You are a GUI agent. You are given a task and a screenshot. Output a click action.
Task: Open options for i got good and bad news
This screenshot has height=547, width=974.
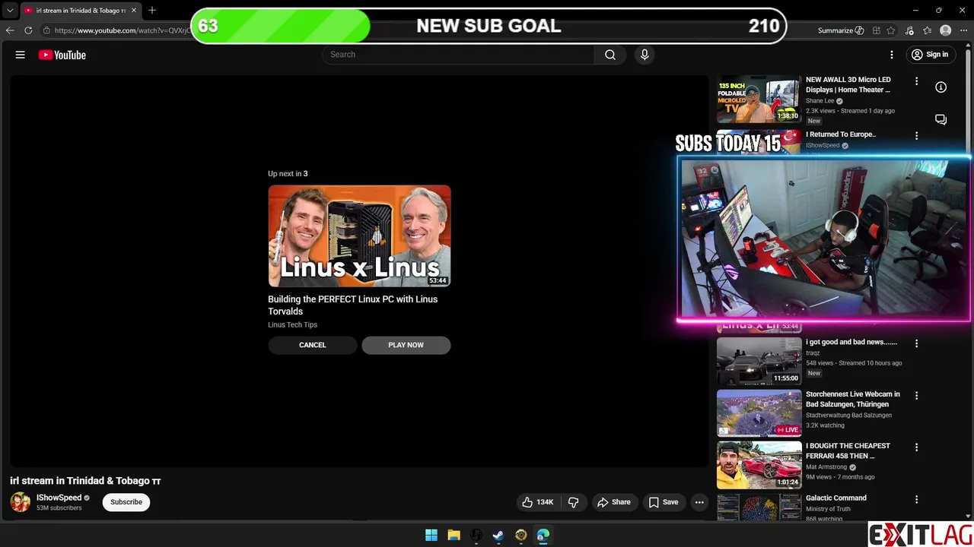(916, 343)
